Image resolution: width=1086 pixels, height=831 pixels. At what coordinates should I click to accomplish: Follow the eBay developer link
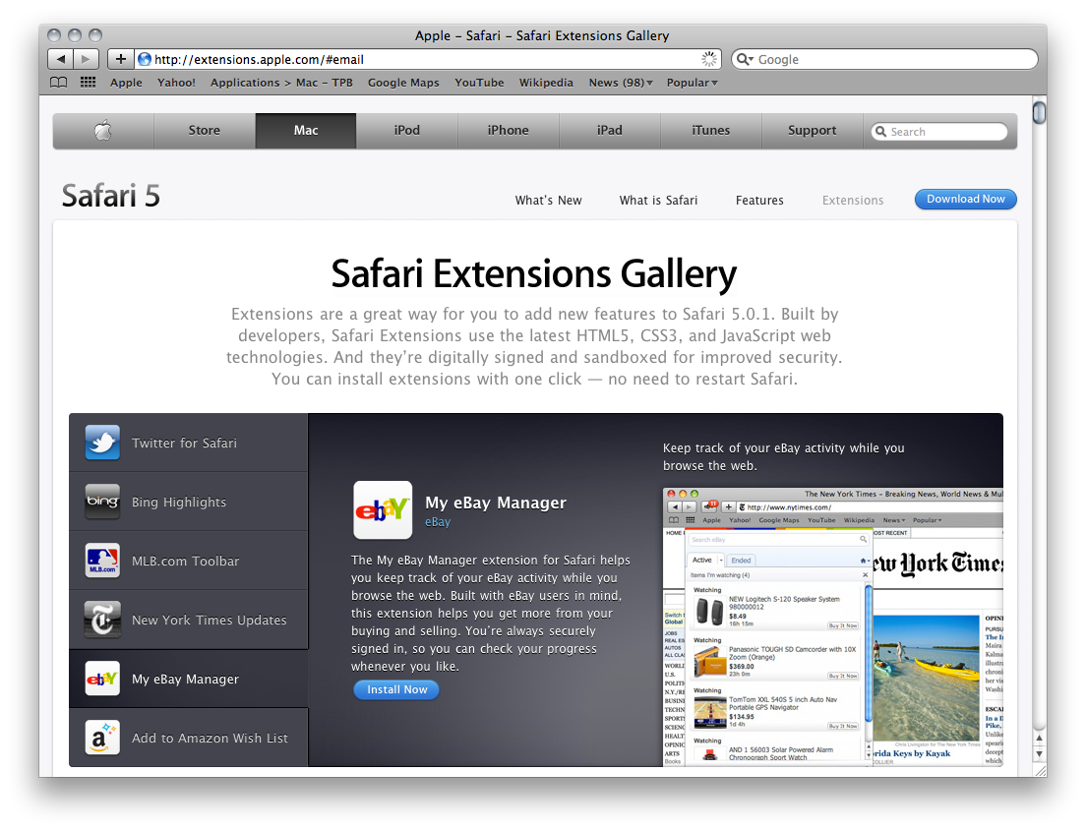click(x=438, y=522)
